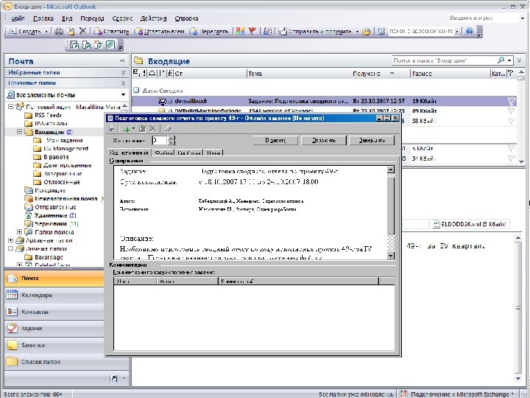Image resolution: width=530 pixels, height=398 pixels.
Task: Open the attachment 91DDDD26.xml in reading pane
Action: [470, 224]
